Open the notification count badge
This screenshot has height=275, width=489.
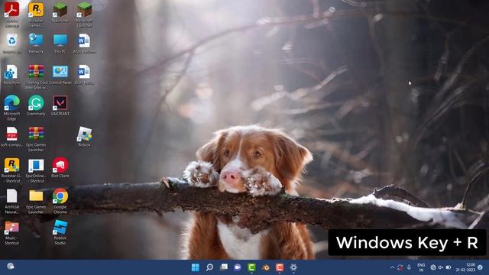481,267
